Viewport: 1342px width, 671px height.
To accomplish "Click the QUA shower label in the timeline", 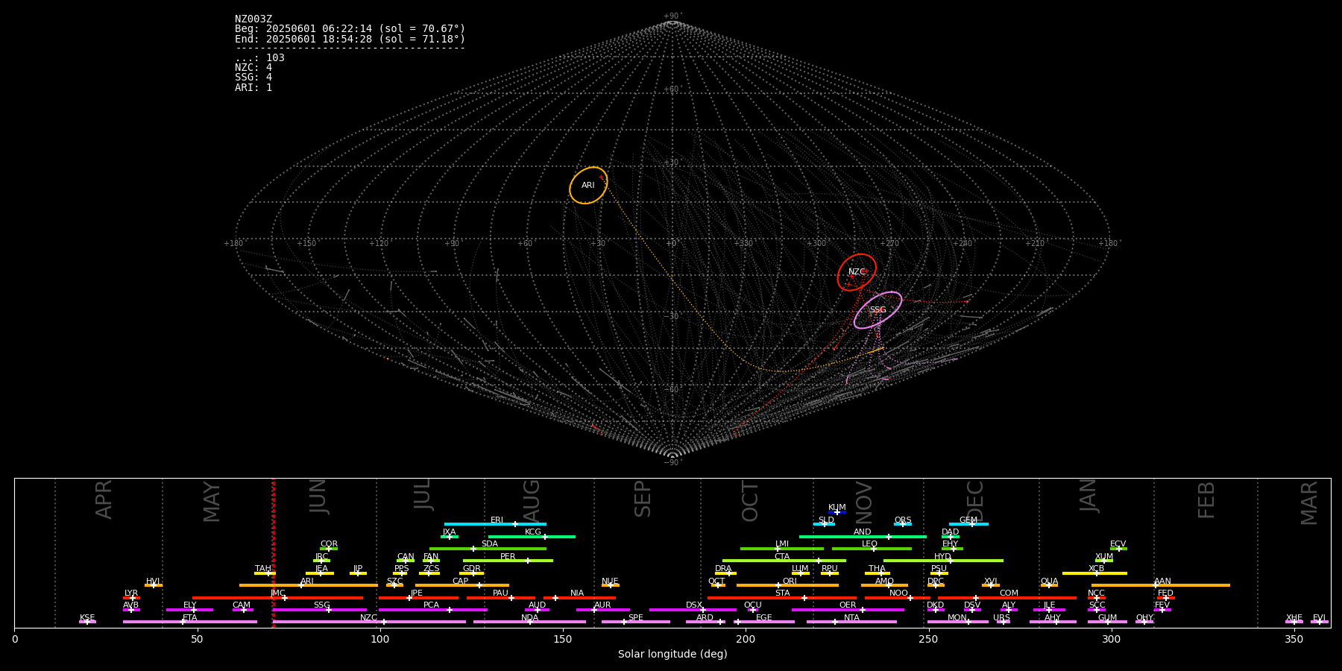I will [x=1050, y=582].
